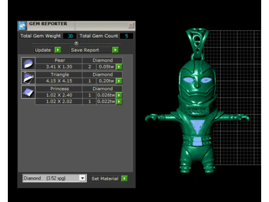Screen dimensions: 269x202
Task: Select the pendant bail loop on model
Action: [197, 43]
